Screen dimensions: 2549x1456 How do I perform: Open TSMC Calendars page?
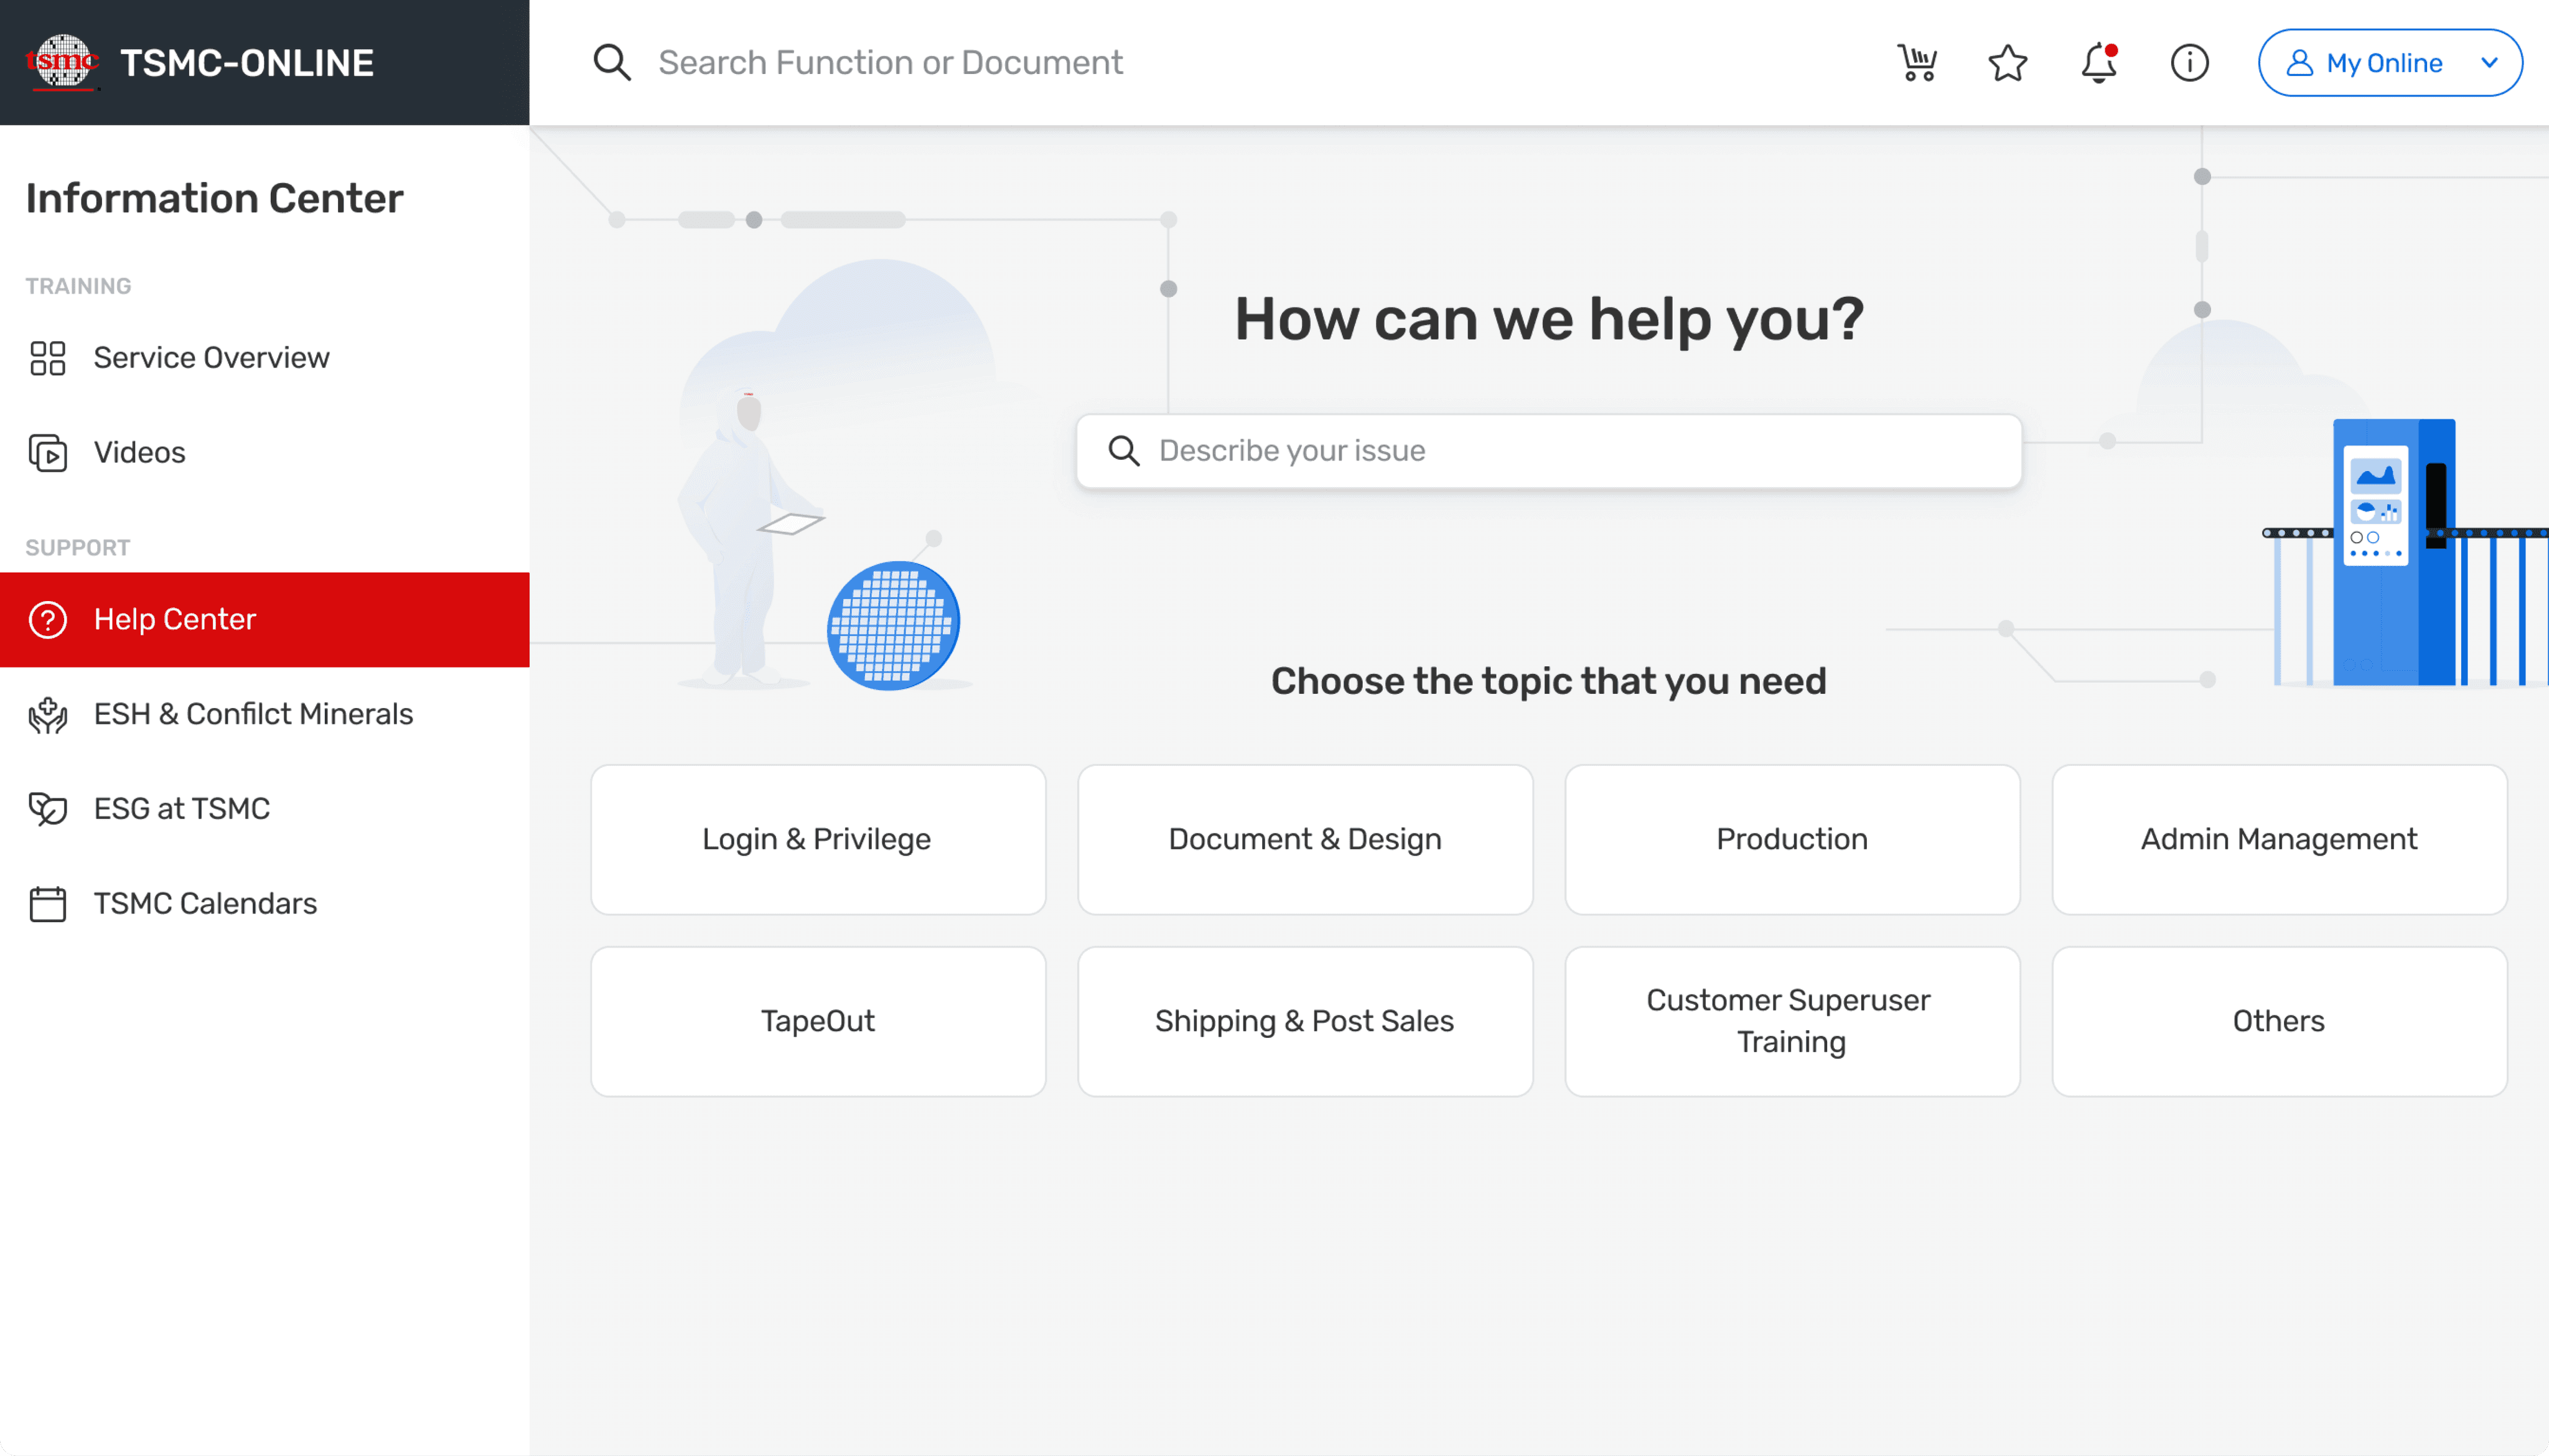[265, 904]
